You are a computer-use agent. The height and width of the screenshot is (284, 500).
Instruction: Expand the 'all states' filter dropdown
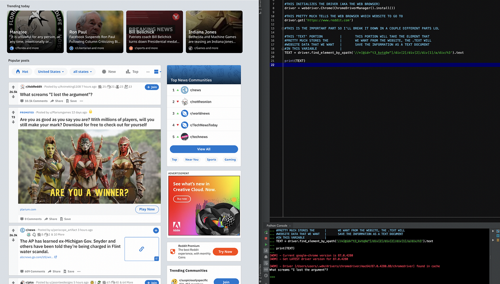click(82, 72)
